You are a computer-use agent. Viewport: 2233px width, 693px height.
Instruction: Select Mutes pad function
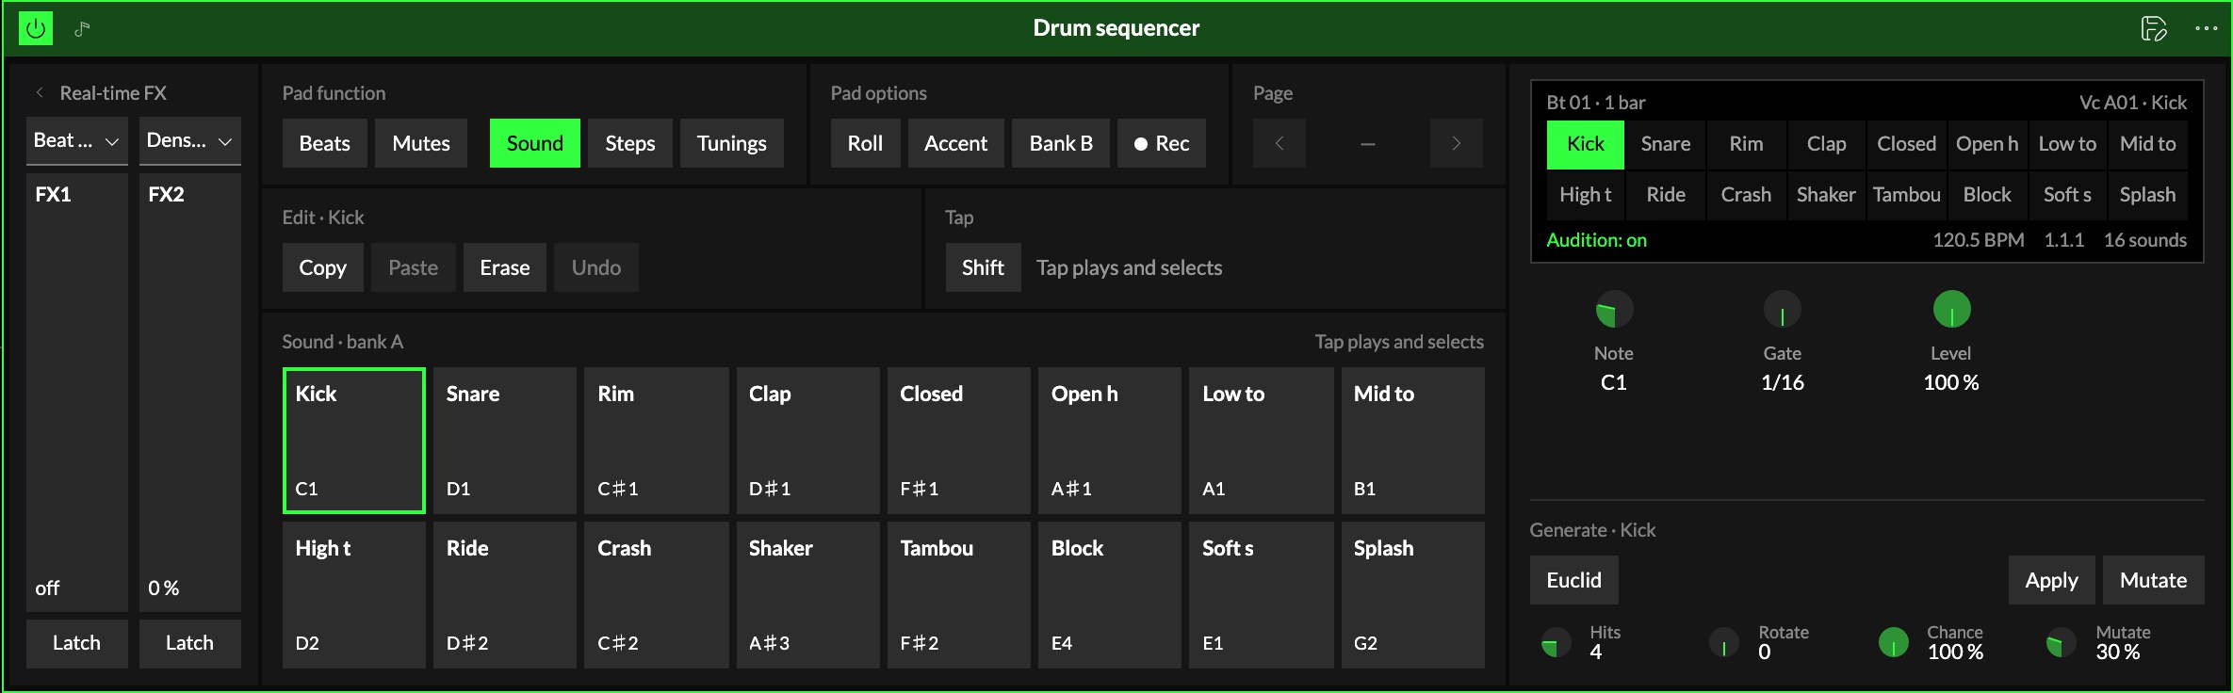[420, 143]
